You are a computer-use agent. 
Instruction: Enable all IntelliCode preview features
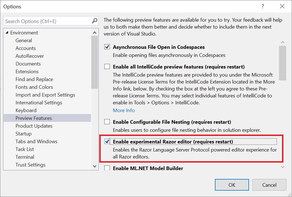click(107, 66)
